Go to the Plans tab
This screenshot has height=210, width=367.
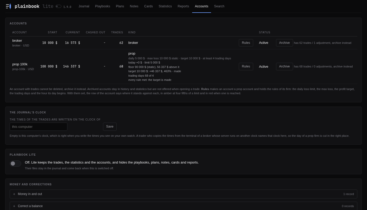120,6
